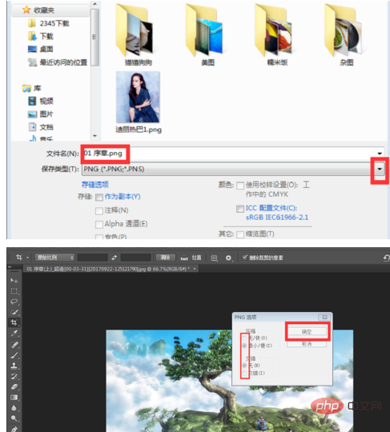Click the reset crop arrow icon
This screenshot has height=432, width=390.
386,258
